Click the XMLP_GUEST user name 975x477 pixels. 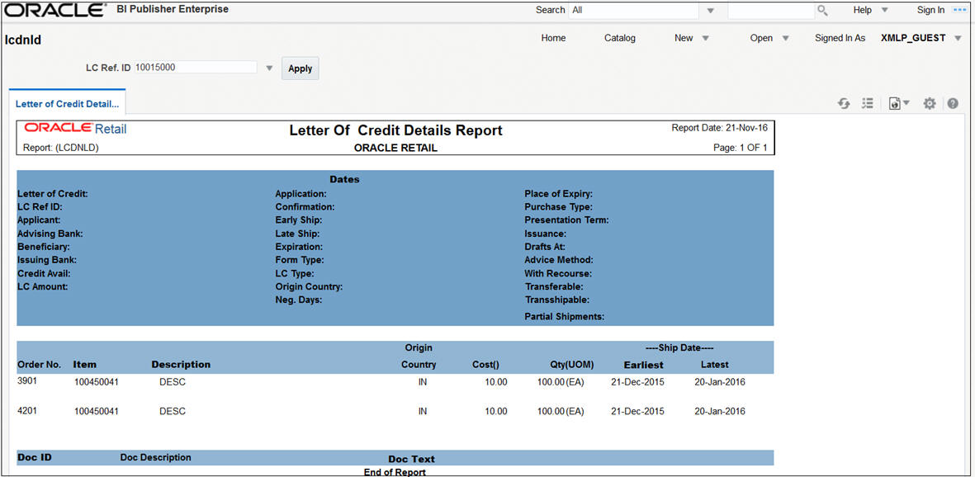pyautogui.click(x=913, y=38)
